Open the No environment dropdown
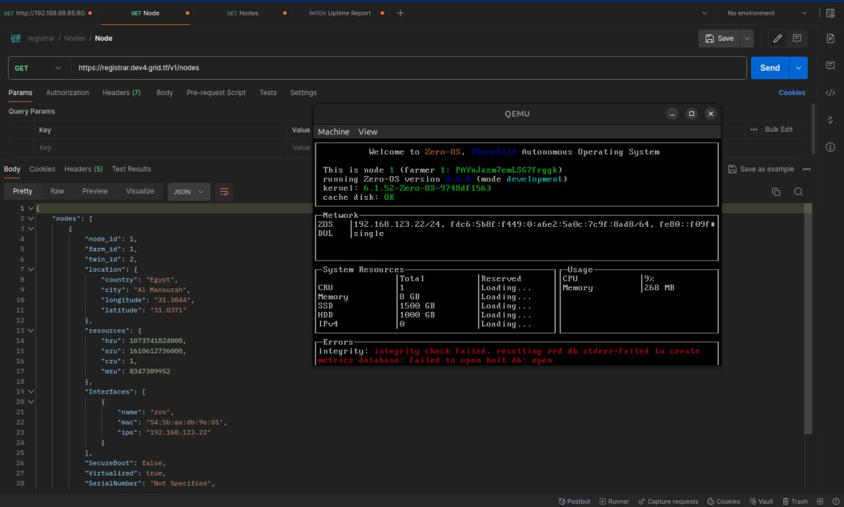 pyautogui.click(x=767, y=13)
